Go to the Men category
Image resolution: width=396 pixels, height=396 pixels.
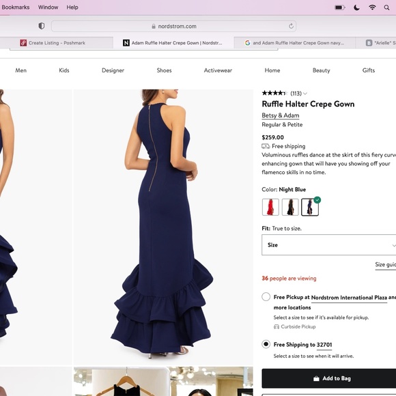20,70
